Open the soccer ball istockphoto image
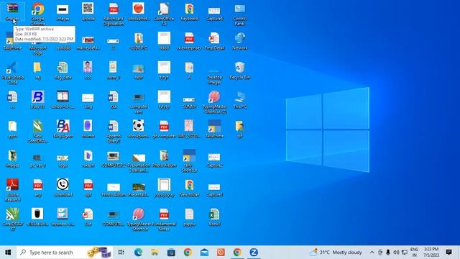Viewport: 460px width, 259px height. point(139,129)
